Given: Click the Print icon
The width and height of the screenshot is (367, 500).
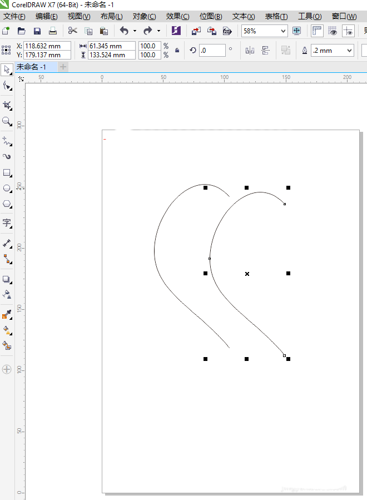Looking at the screenshot, I should coord(53,31).
